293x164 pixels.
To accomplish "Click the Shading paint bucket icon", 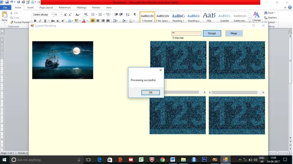I will (x=124, y=21).
